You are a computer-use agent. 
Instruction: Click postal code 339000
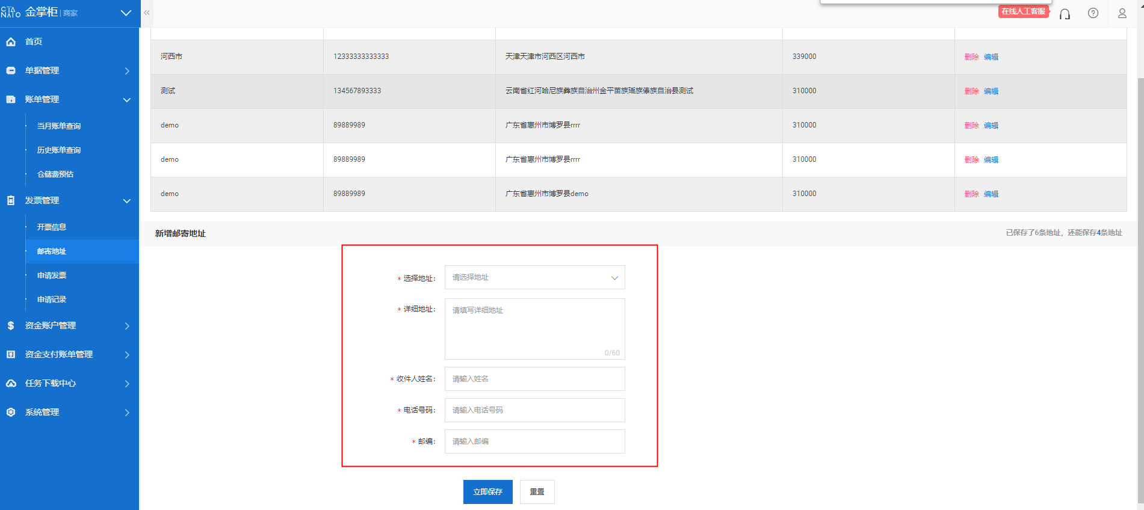pyautogui.click(x=804, y=57)
